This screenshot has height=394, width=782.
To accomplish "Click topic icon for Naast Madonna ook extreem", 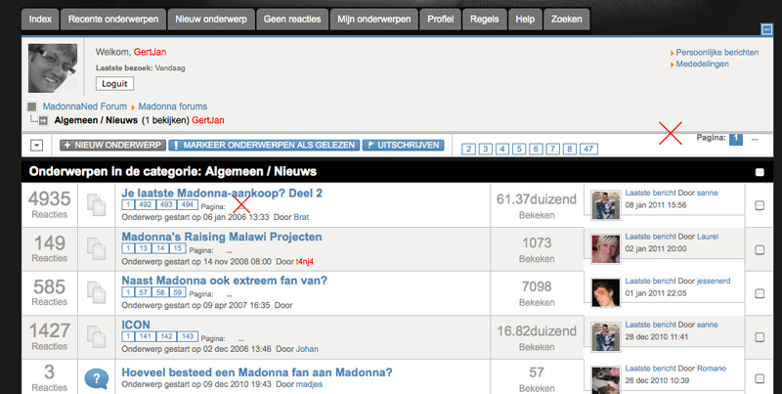I will (x=96, y=292).
